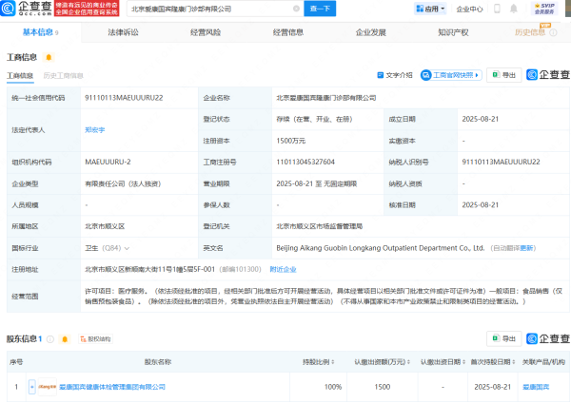Switch to the 经营风险 tab
This screenshot has width=571, height=403.
point(207,31)
